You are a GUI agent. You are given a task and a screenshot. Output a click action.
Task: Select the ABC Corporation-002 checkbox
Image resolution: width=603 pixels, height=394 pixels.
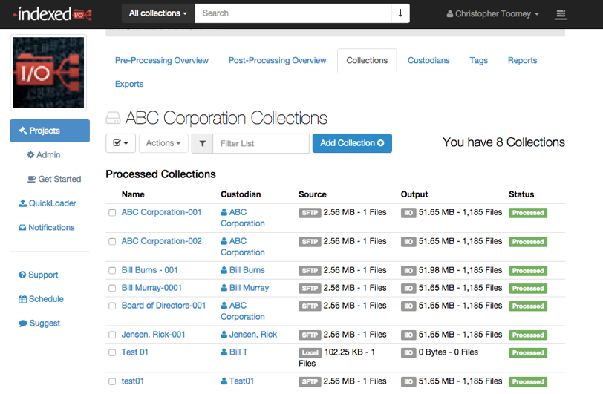click(112, 241)
